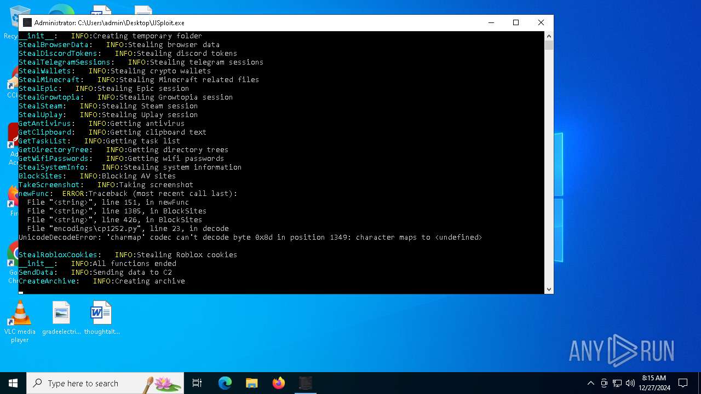Select the gradeelectri image file icon
The width and height of the screenshot is (701, 394).
coord(61,318)
